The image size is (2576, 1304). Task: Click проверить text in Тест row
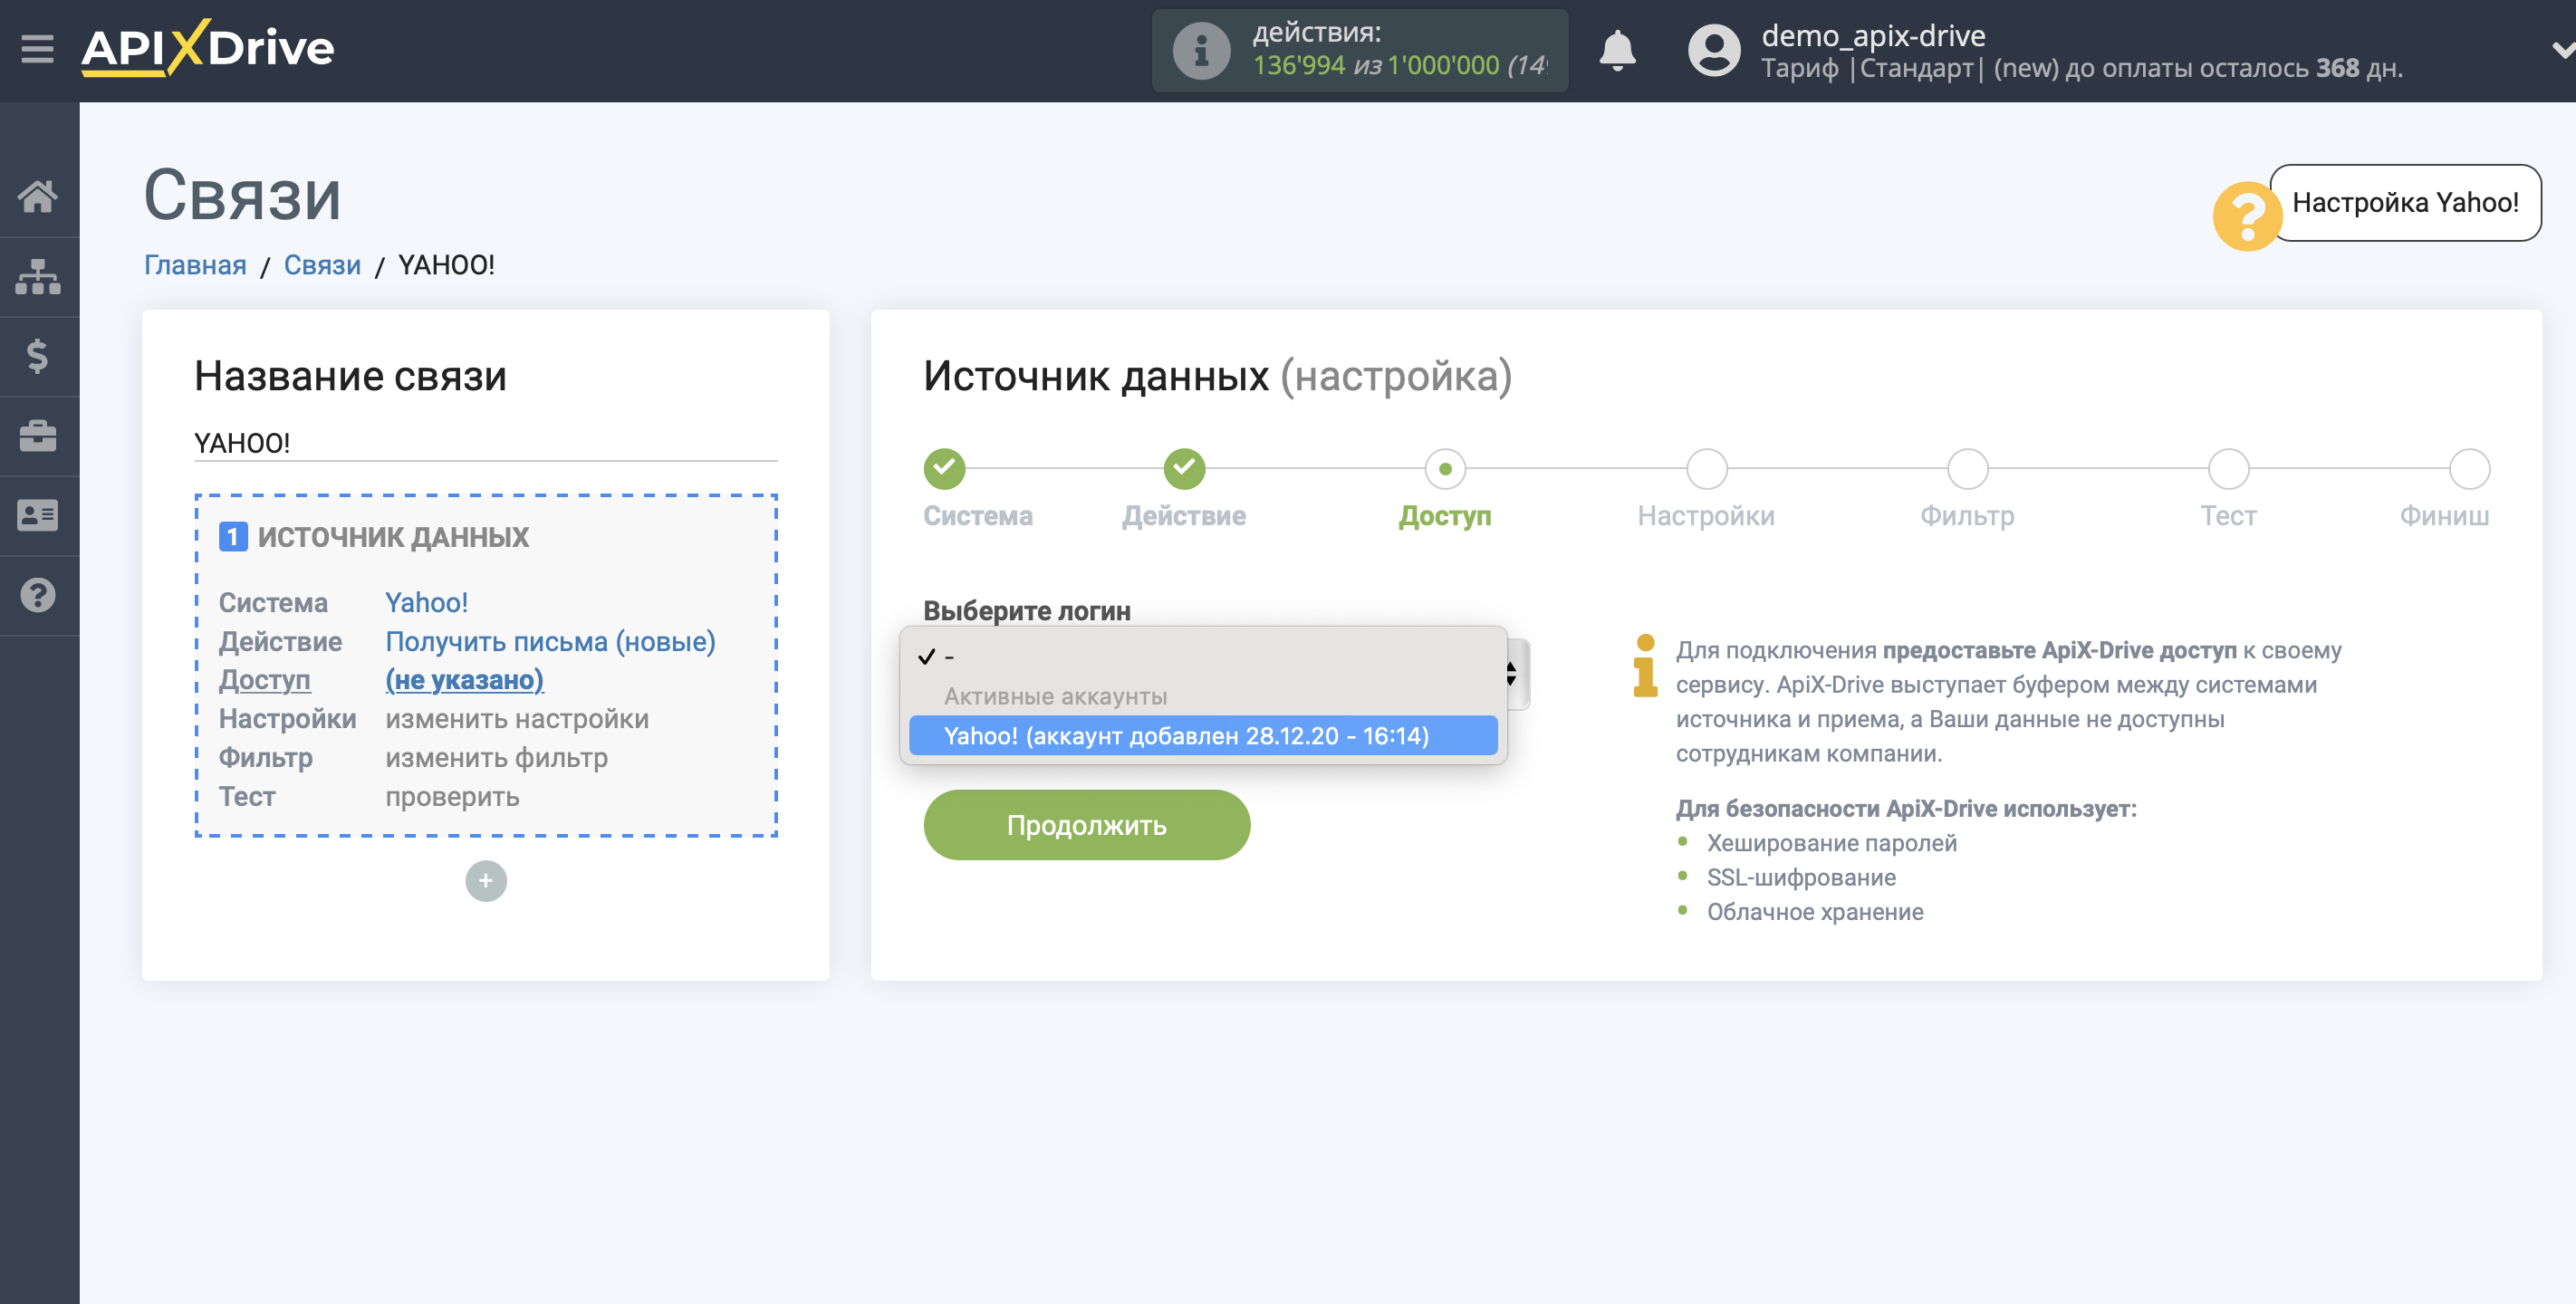point(452,797)
